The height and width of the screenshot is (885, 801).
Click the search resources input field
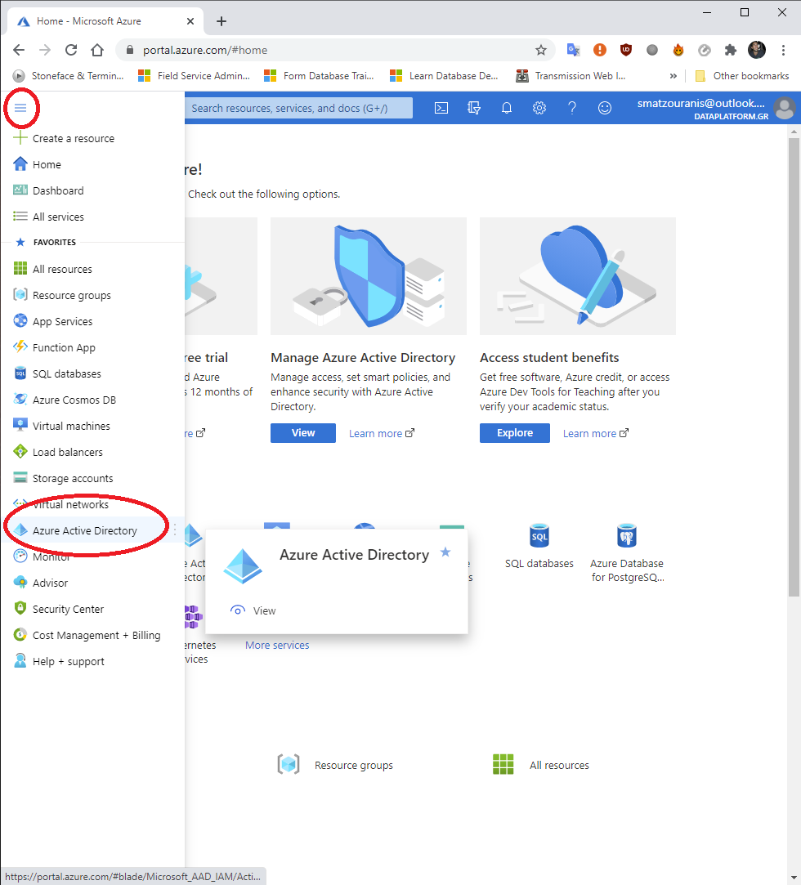299,107
